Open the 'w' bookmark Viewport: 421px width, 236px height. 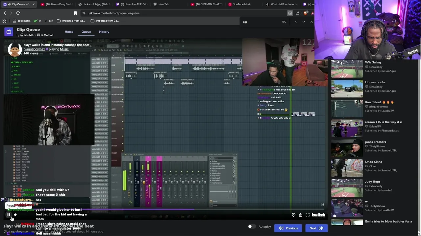[x=37, y=21]
